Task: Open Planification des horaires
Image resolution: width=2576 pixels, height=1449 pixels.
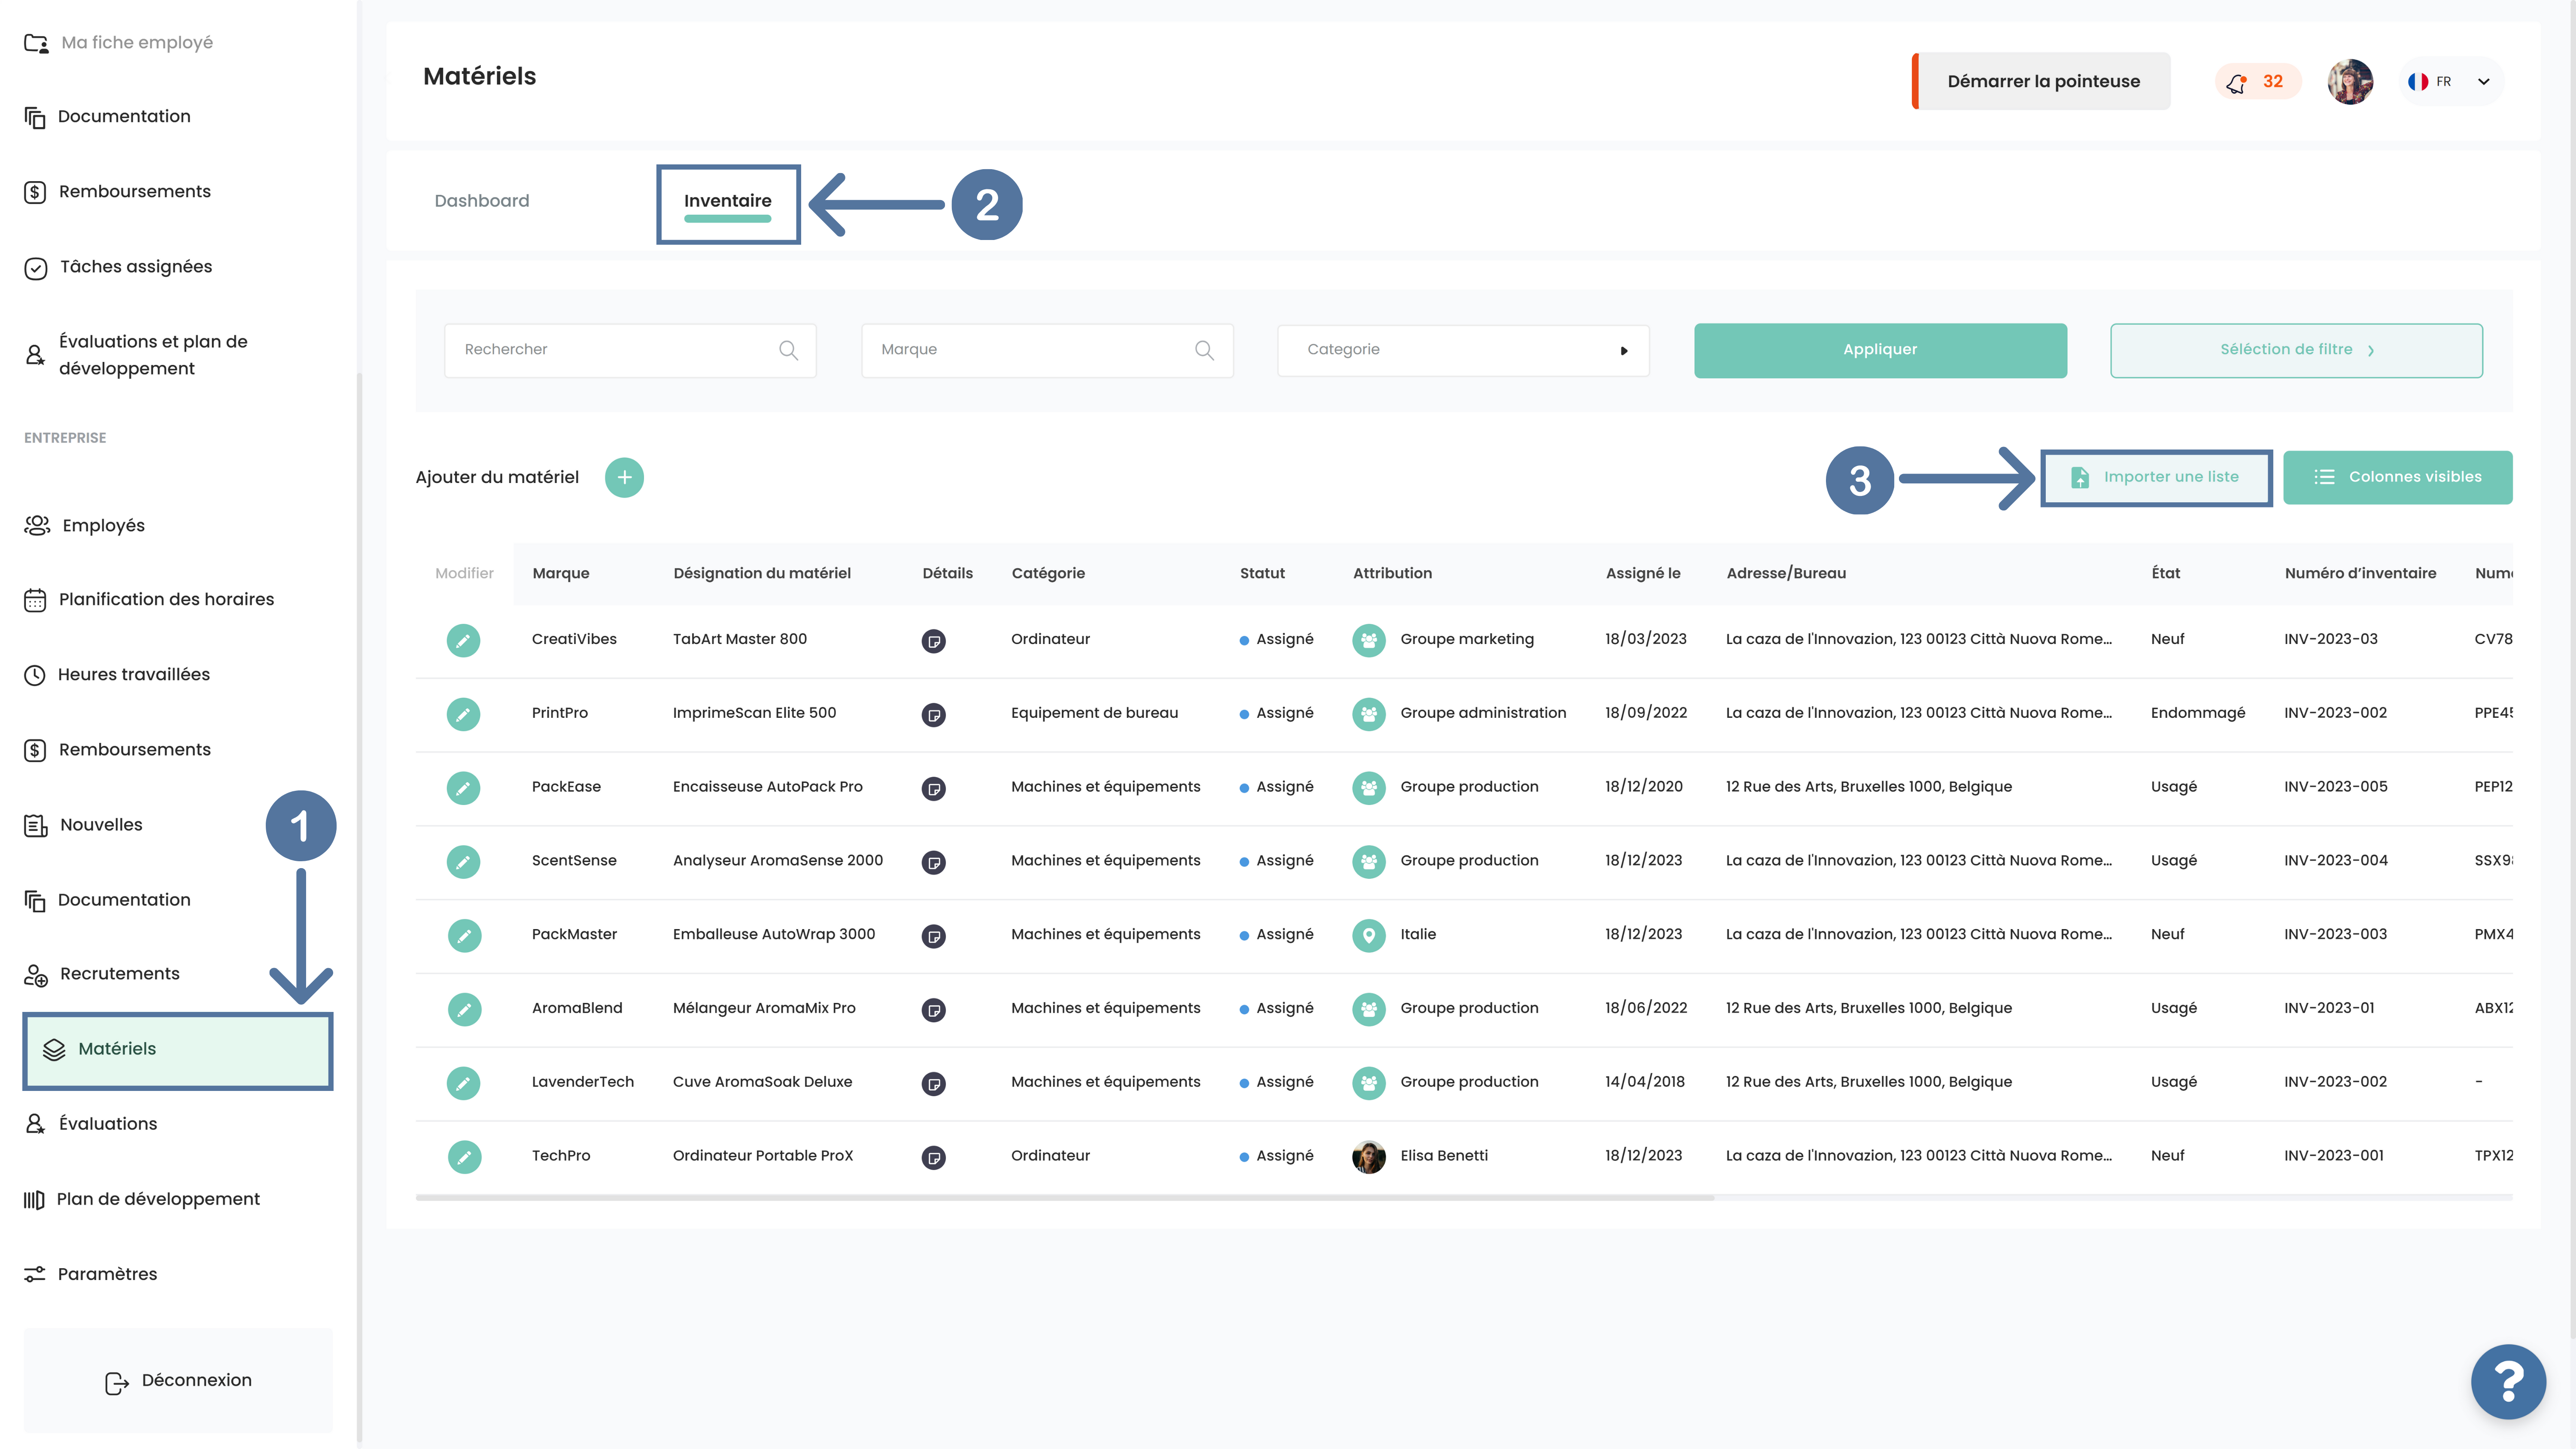Action: pos(149,600)
